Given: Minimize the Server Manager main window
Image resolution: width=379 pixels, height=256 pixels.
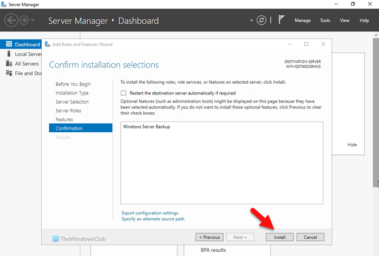Looking at the screenshot, I should 336,4.
